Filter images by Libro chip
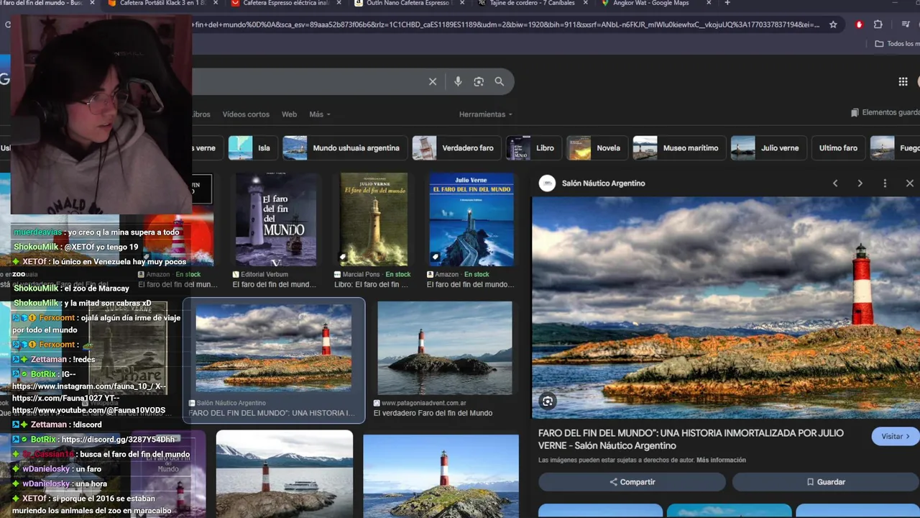The width and height of the screenshot is (920, 518). pyautogui.click(x=533, y=148)
